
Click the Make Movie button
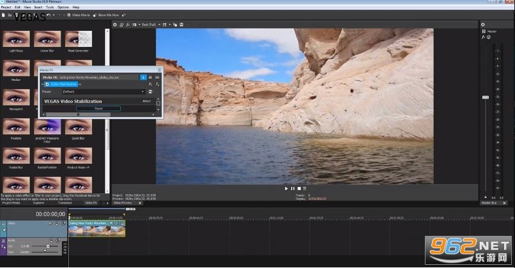[x=79, y=15]
